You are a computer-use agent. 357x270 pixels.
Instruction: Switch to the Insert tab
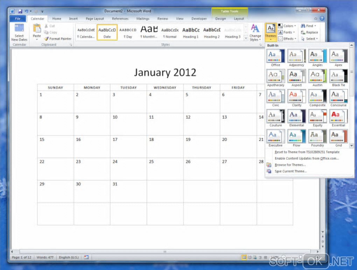pyautogui.click(x=73, y=19)
